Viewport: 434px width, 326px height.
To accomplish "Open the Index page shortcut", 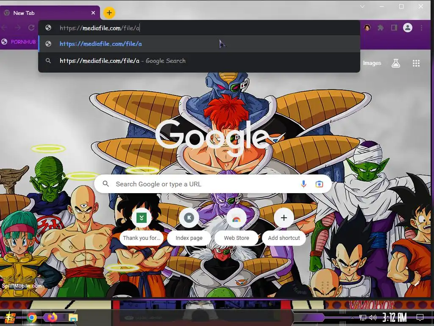I will tap(189, 227).
